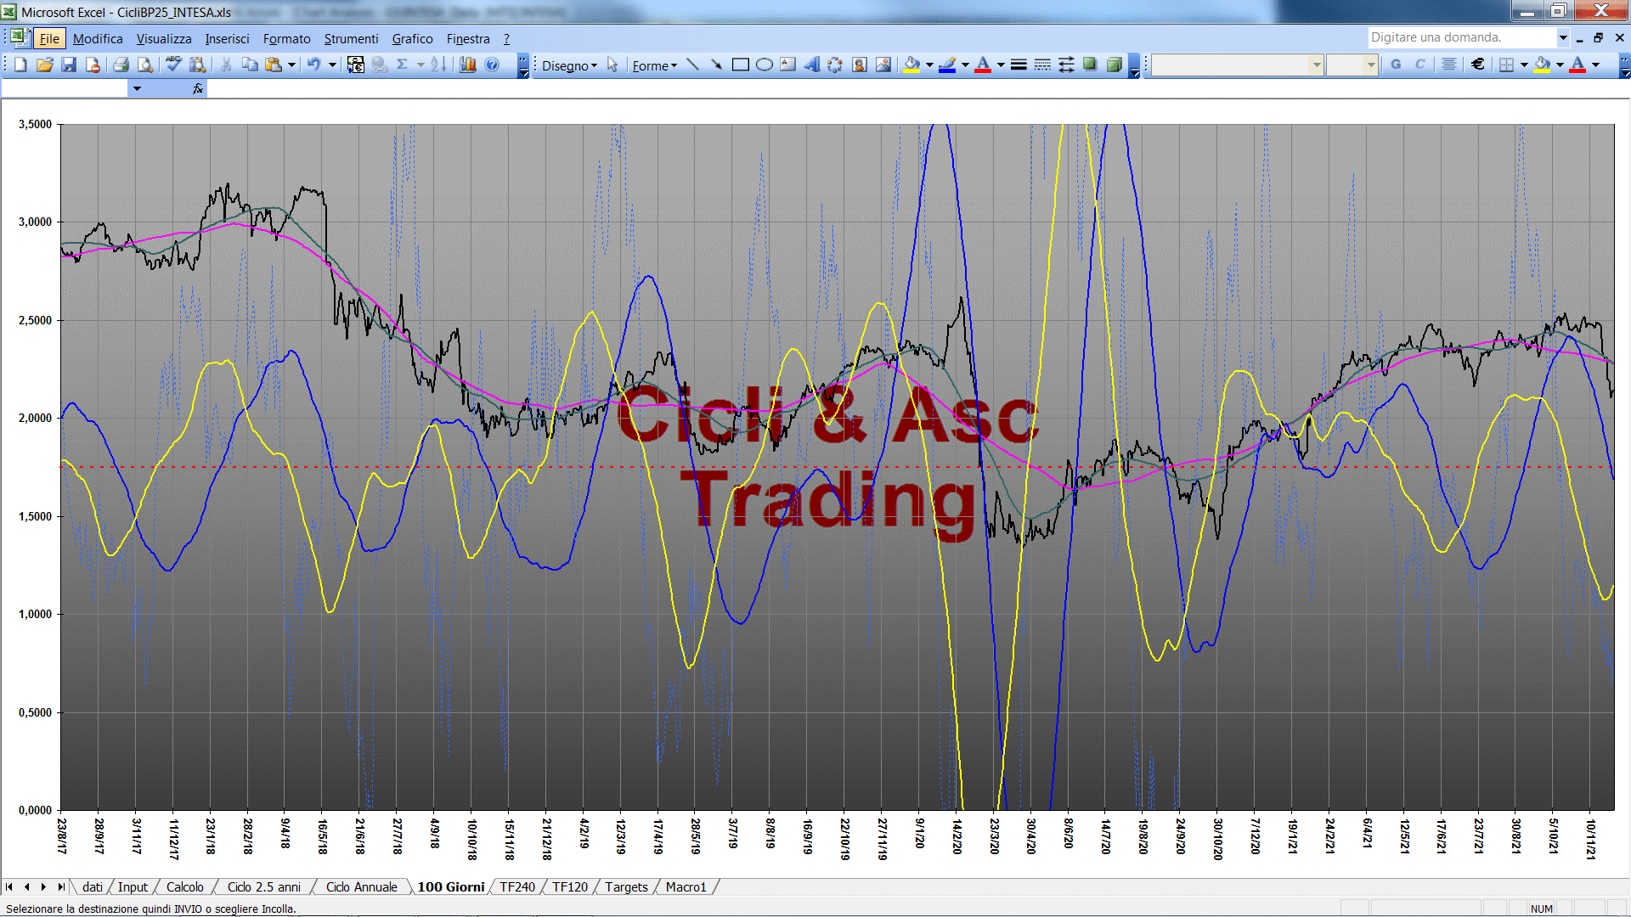Open the Arrow Style options
This screenshot has width=1631, height=917.
pyautogui.click(x=1066, y=65)
